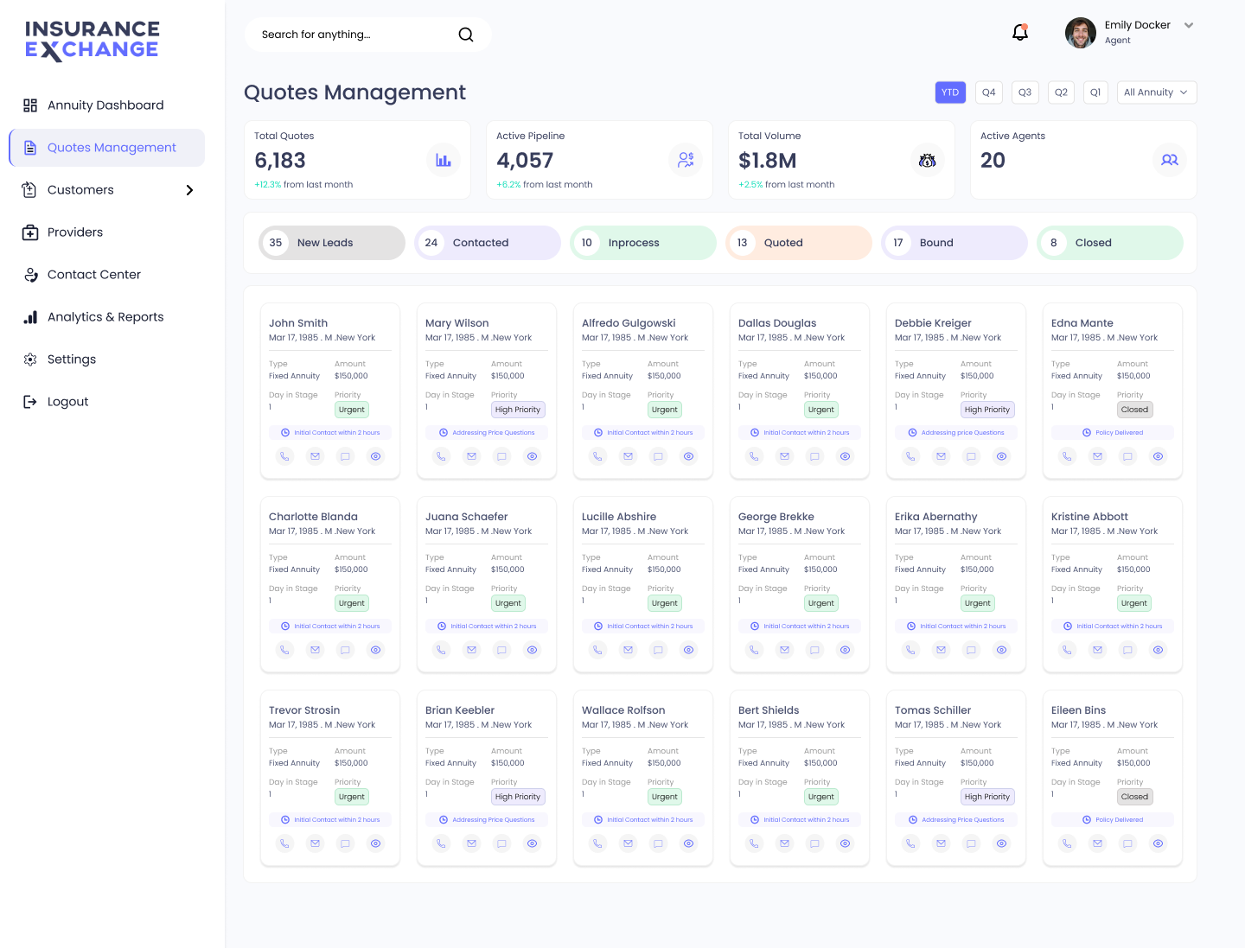Email Kristine Abbott via envelope icon
This screenshot has width=1245, height=948.
coord(1097,650)
